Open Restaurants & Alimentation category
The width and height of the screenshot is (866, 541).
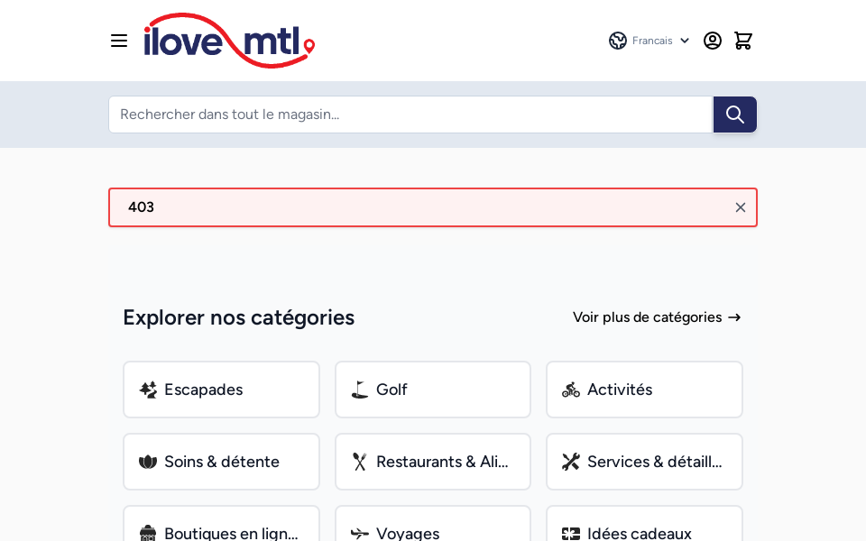pyautogui.click(x=433, y=462)
